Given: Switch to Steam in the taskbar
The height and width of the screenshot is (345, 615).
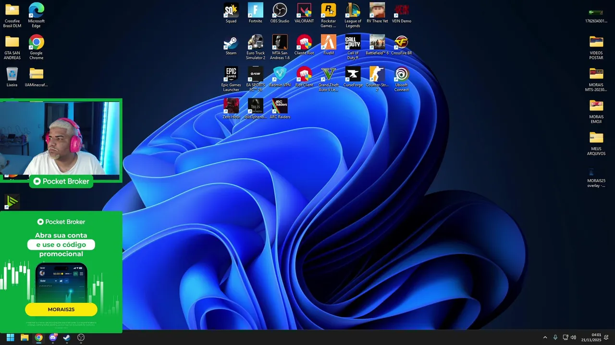Looking at the screenshot, I should [x=67, y=337].
